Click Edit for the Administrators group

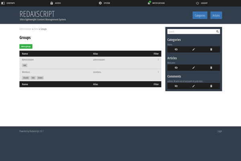tap(25, 65)
